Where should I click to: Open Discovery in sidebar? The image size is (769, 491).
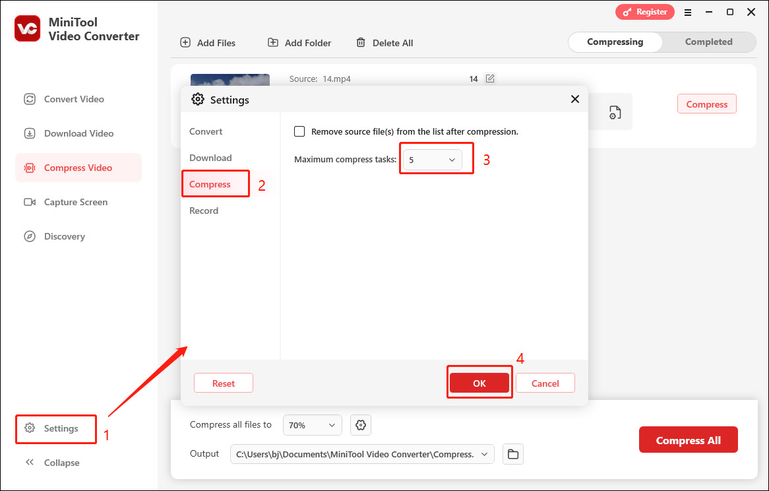tap(78, 236)
